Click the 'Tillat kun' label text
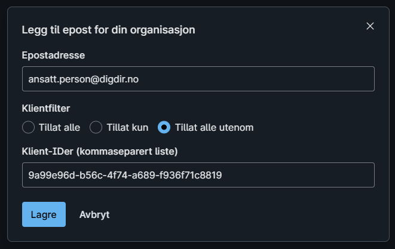Image resolution: width=395 pixels, height=249 pixels. coord(127,127)
